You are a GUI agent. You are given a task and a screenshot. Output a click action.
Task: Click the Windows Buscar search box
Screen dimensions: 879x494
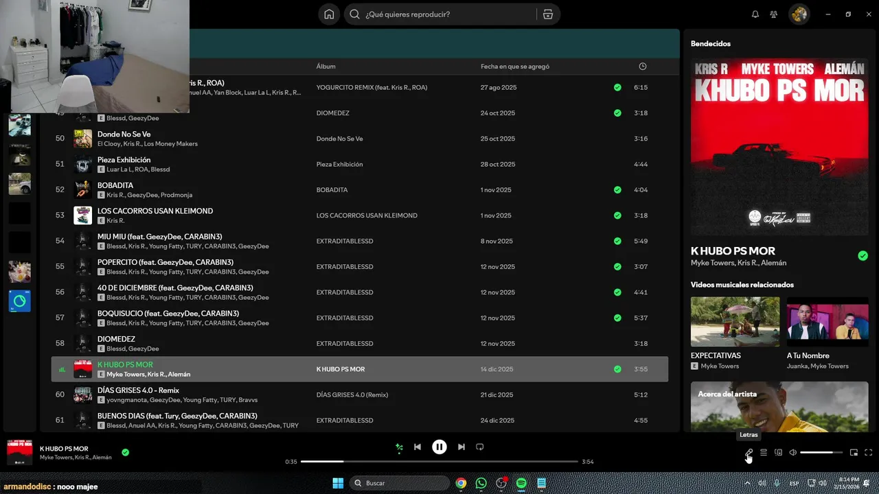[399, 483]
